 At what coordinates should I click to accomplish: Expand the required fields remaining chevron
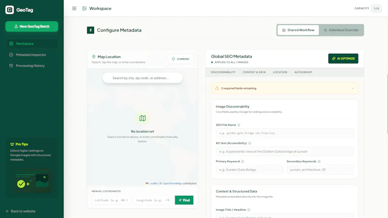click(353, 88)
